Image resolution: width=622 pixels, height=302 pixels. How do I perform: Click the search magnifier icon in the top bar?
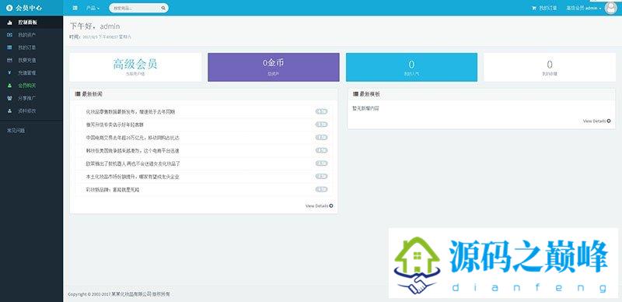coord(163,8)
